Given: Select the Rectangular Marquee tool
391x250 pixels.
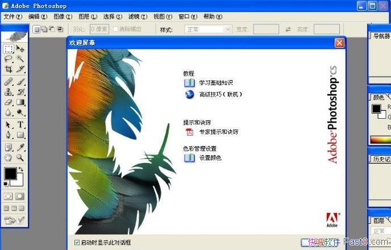Looking at the screenshot, I should pos(9,49).
